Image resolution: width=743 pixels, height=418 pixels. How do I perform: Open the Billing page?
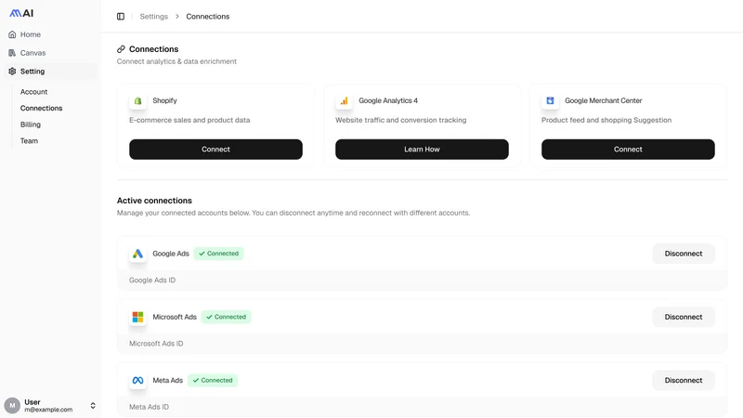pos(31,124)
